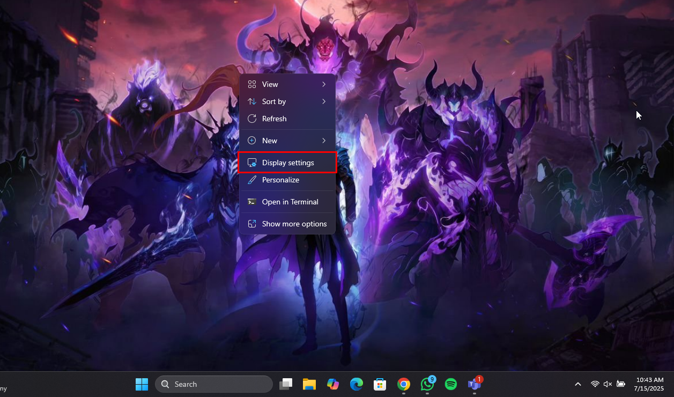Click the circular arrow icon beside Refresh
Viewport: 674px width, 397px height.
pos(251,119)
